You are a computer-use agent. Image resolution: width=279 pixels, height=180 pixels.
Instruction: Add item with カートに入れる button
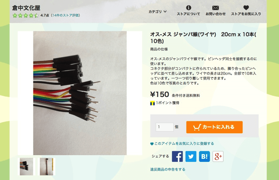click(x=214, y=127)
